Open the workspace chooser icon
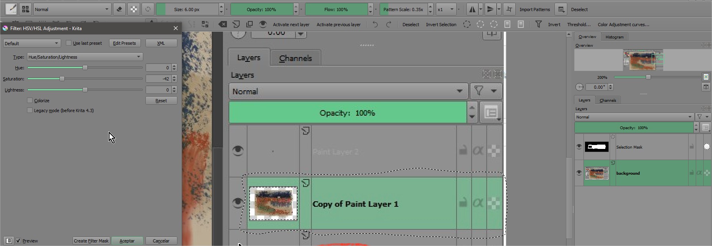The width and height of the screenshot is (712, 246). point(561,9)
